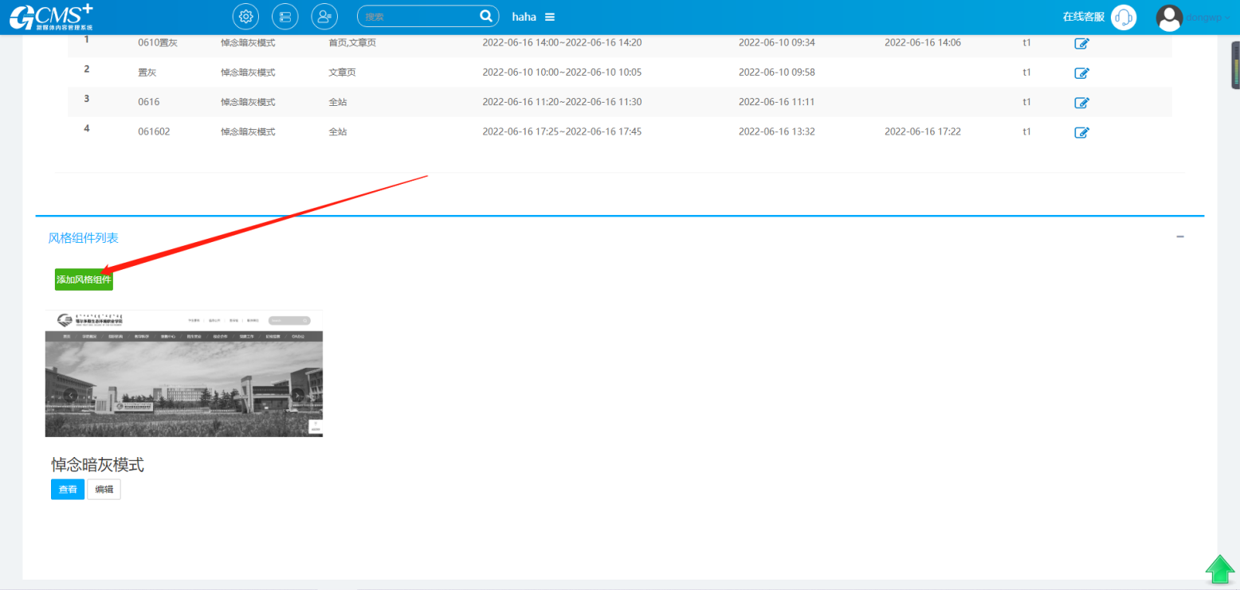Screen dimensions: 1240x590
Task: Edit the 0610置灰 row entry
Action: coord(1081,44)
